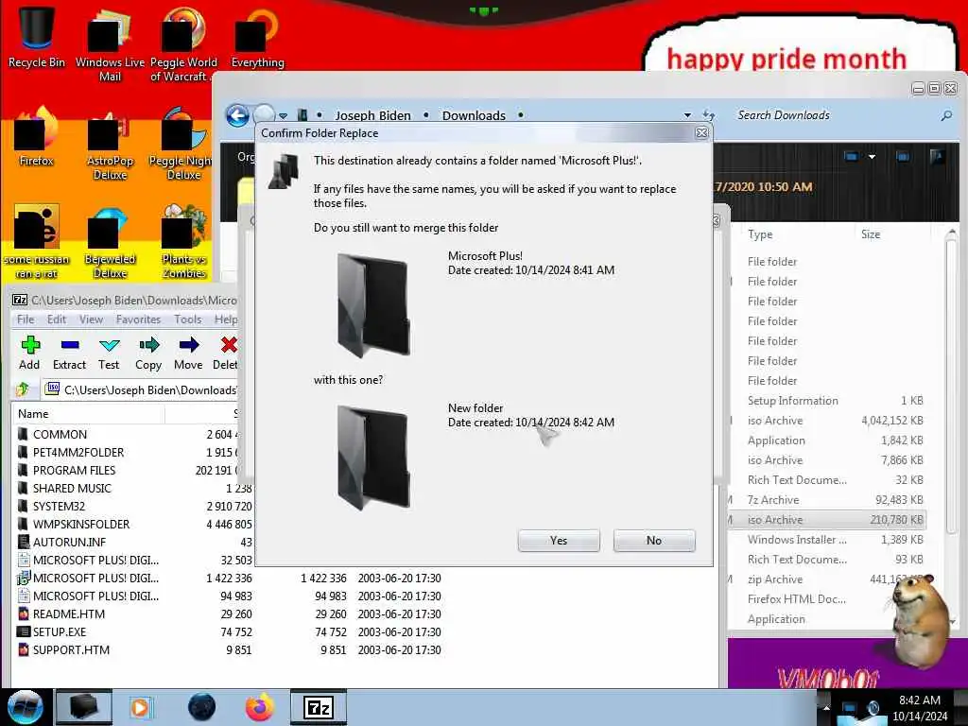
Task: Click the Forward arrow in Explorer window
Action: click(264, 113)
